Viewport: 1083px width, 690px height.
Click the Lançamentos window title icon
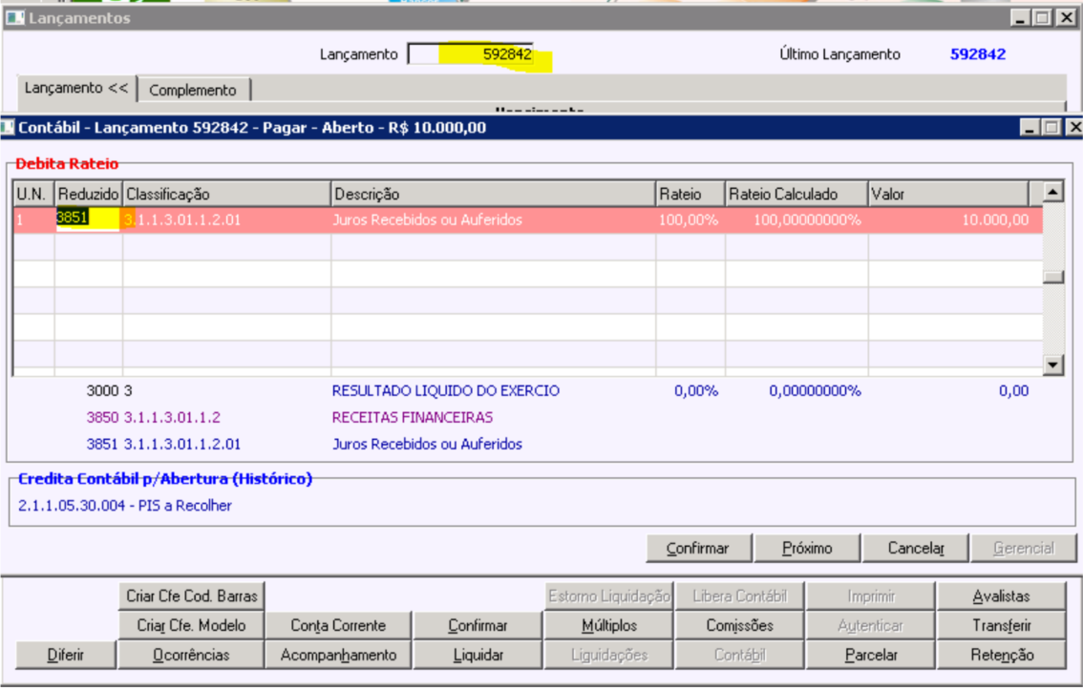pyautogui.click(x=13, y=18)
